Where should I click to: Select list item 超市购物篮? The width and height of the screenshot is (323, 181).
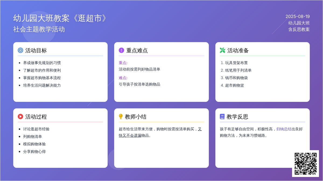(235, 85)
